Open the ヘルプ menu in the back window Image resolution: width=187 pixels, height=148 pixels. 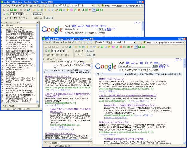pos(37,5)
